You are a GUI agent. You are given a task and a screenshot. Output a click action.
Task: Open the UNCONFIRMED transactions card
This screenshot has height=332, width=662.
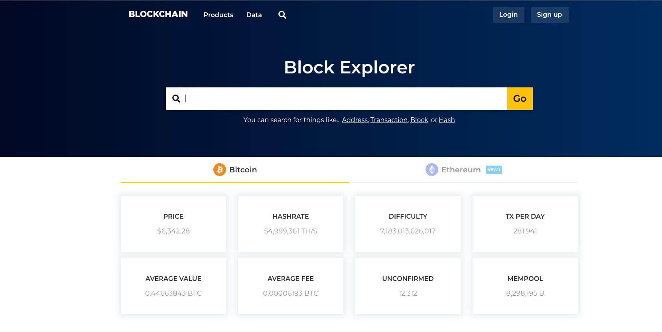[x=408, y=286]
